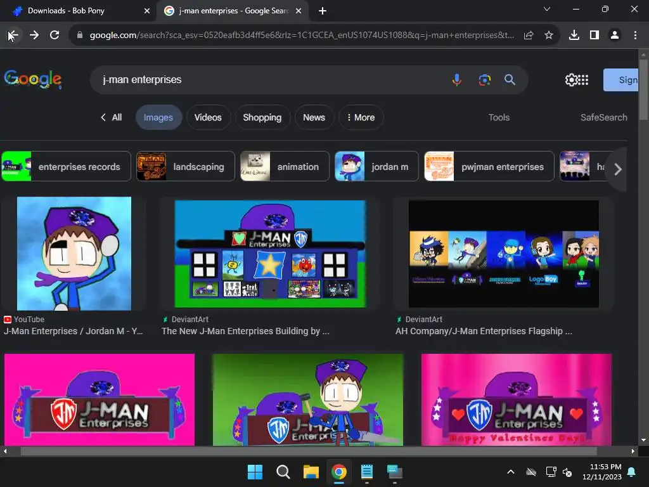649x487 pixels.
Task: Go back to All results
Action: tap(112, 117)
